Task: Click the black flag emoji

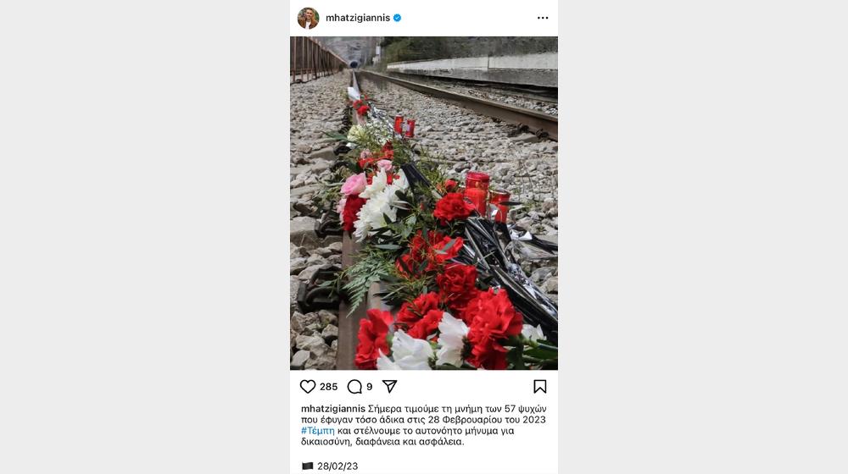Action: (x=307, y=466)
